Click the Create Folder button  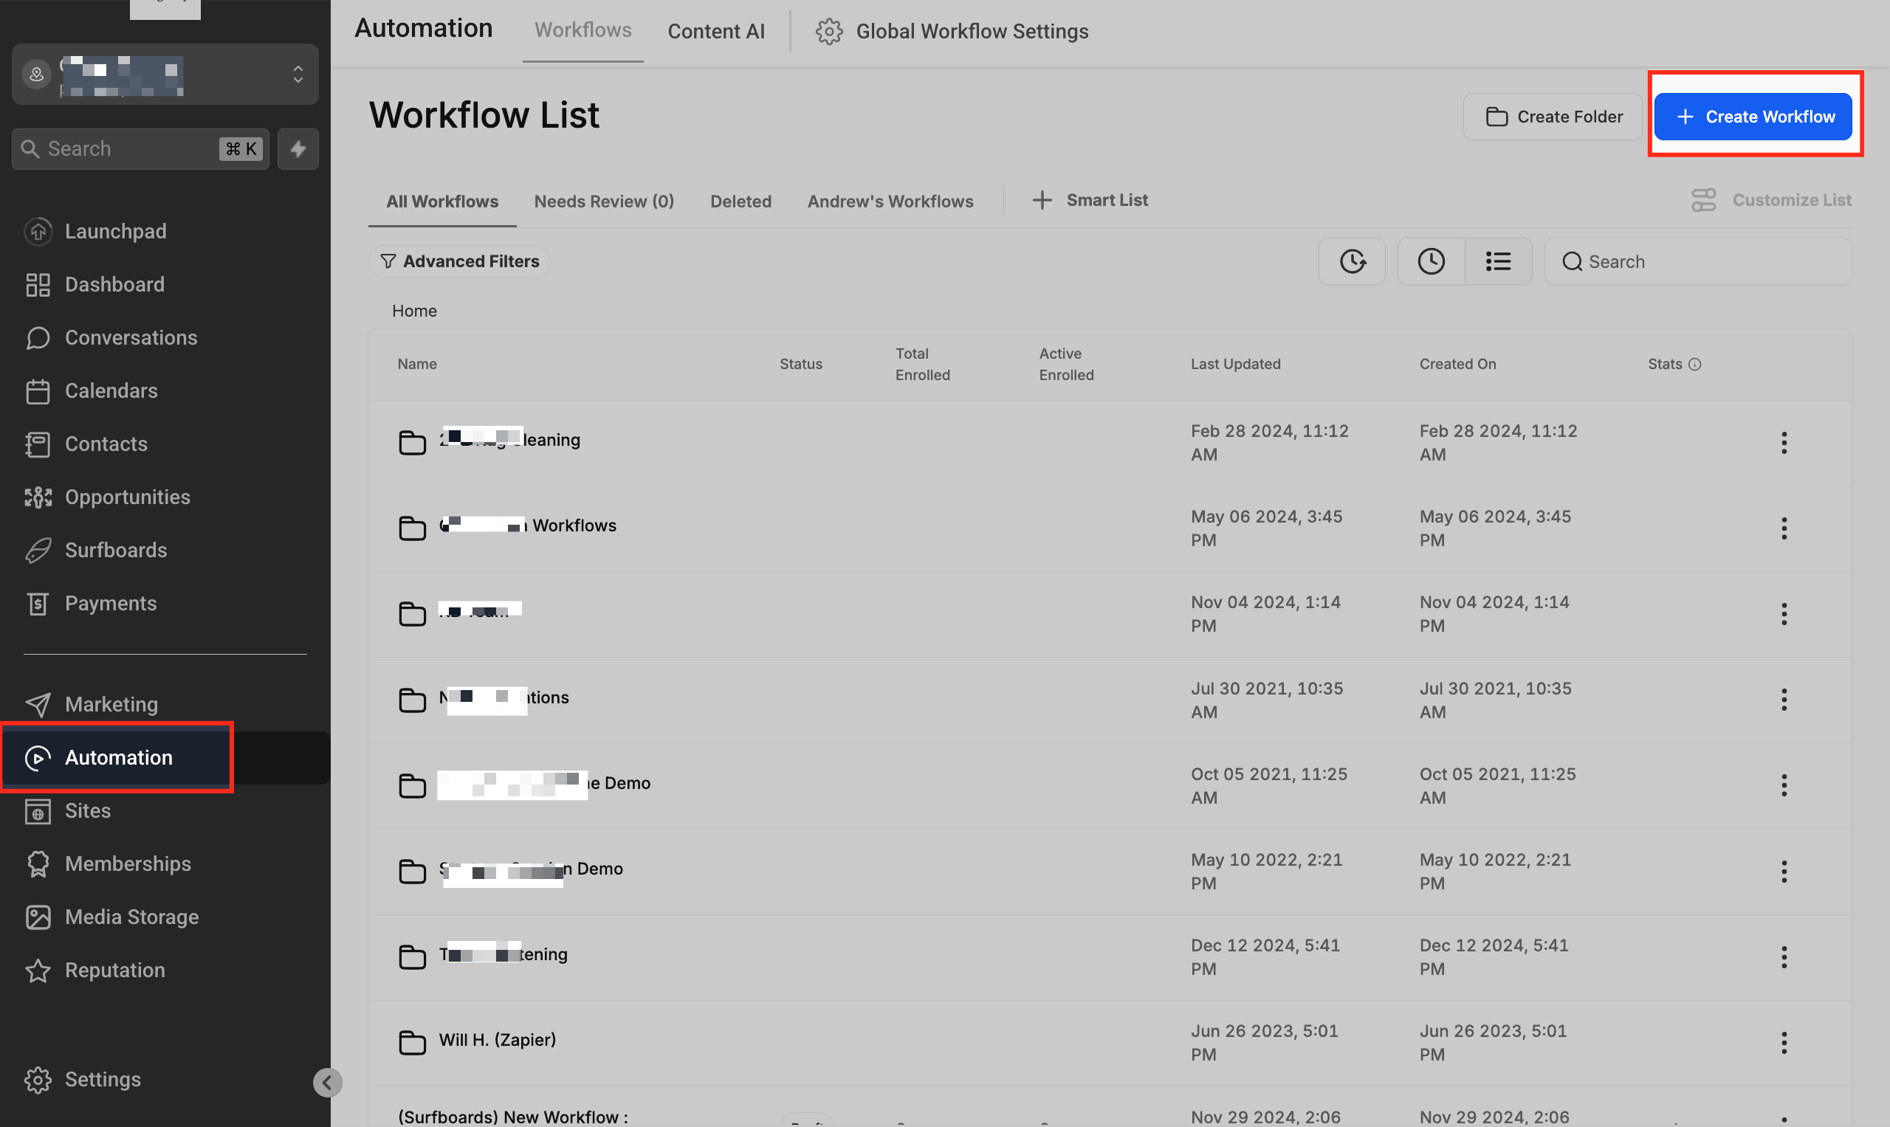click(1553, 116)
